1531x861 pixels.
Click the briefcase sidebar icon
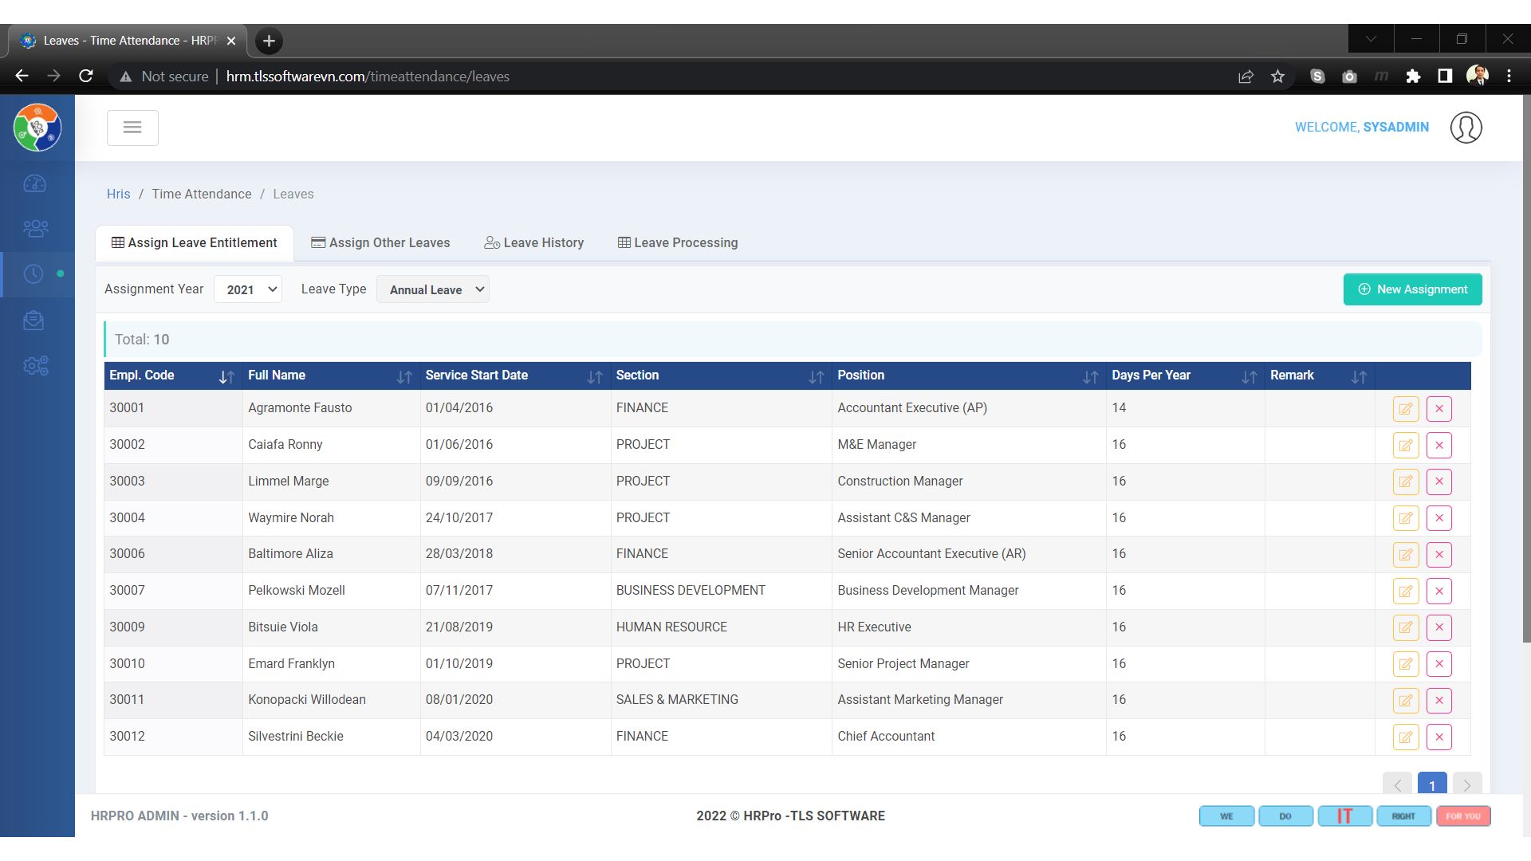click(x=33, y=320)
